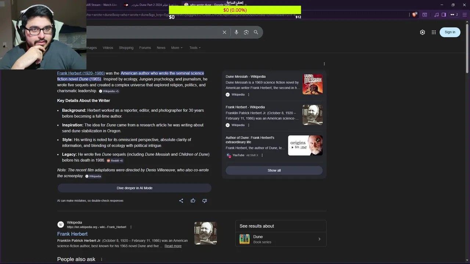Image resolution: width=470 pixels, height=264 pixels.
Task: Switch to the Videos results tab
Action: tap(108, 48)
